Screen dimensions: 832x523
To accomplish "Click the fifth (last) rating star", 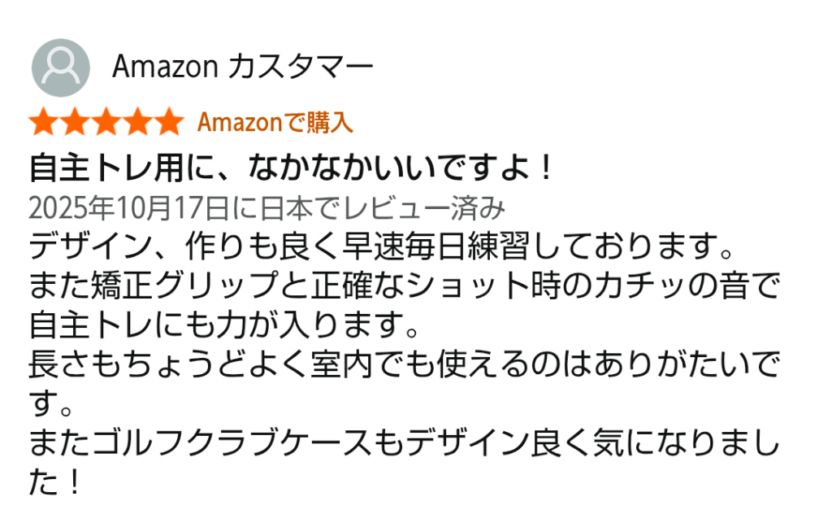I will (x=169, y=123).
